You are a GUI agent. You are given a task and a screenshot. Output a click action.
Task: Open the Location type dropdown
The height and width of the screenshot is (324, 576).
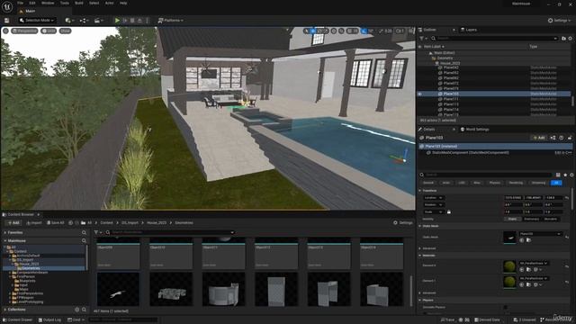(434, 198)
